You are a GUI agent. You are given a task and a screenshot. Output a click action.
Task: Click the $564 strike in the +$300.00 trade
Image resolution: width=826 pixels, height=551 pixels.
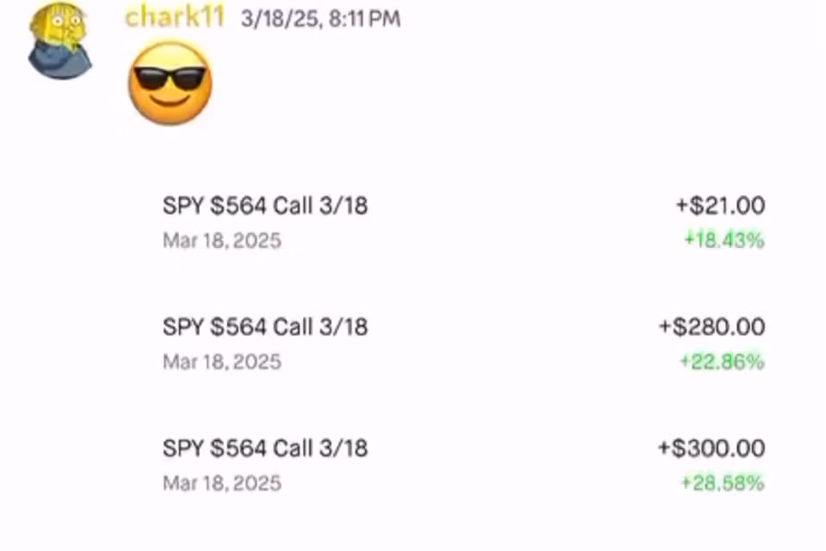(x=239, y=449)
